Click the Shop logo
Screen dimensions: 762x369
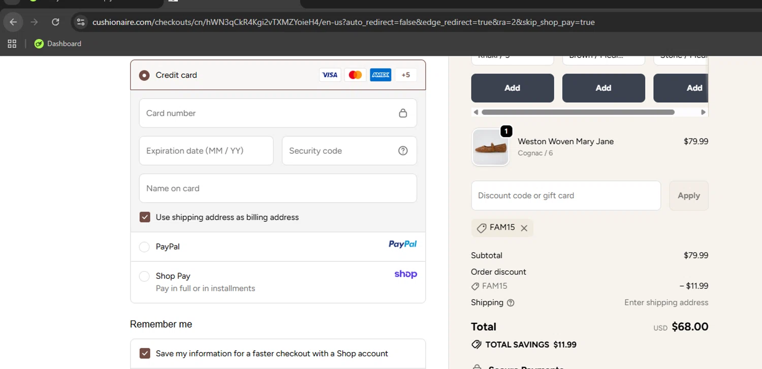tap(406, 274)
